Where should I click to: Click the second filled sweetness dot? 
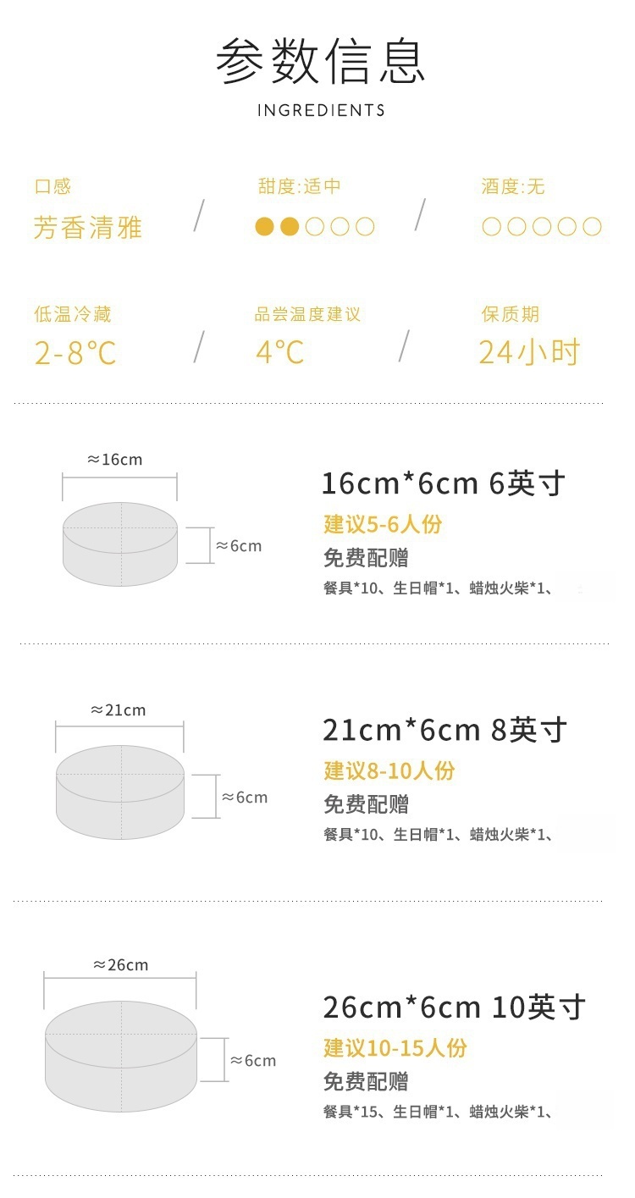click(x=290, y=226)
